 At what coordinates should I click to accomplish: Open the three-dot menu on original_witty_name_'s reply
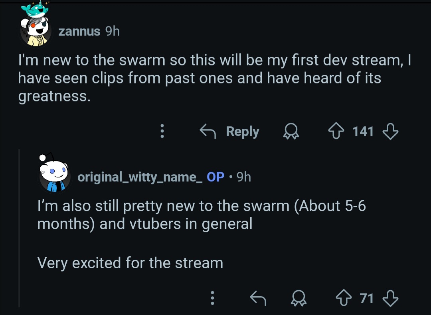click(x=212, y=298)
